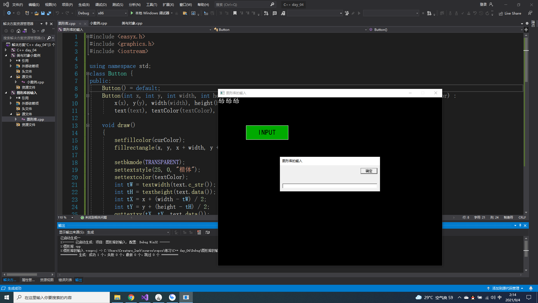Click the bookmark toolbar icon
Viewport: 538px width, 303px height.
tap(235, 13)
